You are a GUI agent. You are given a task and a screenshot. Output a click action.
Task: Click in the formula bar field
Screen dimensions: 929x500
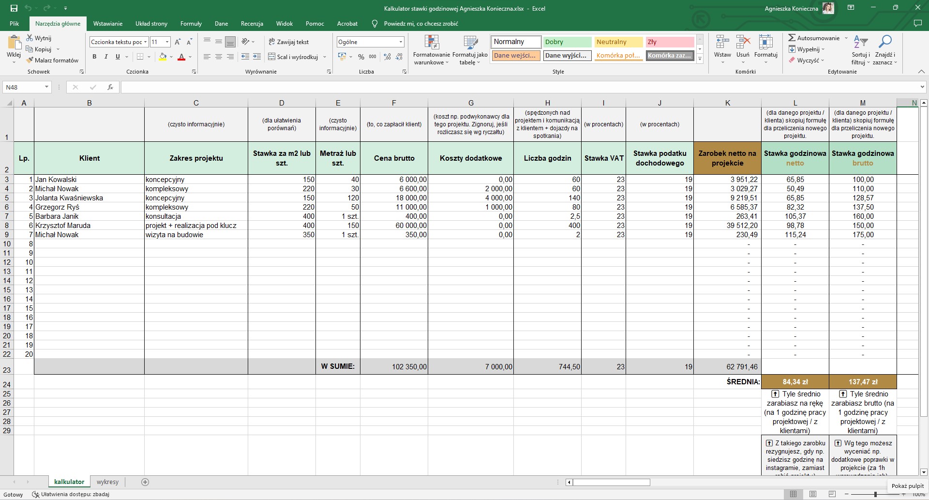(x=518, y=87)
